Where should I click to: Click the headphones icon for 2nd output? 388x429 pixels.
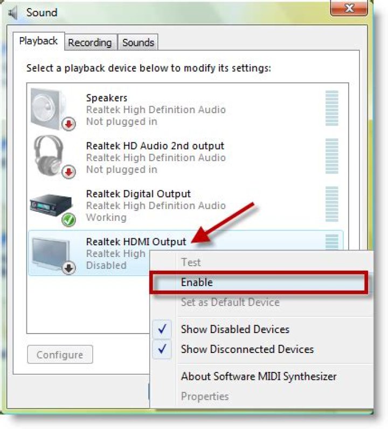point(54,157)
